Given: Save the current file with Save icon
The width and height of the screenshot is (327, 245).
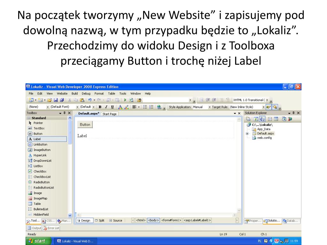Looking at the screenshot, I should (56, 100).
